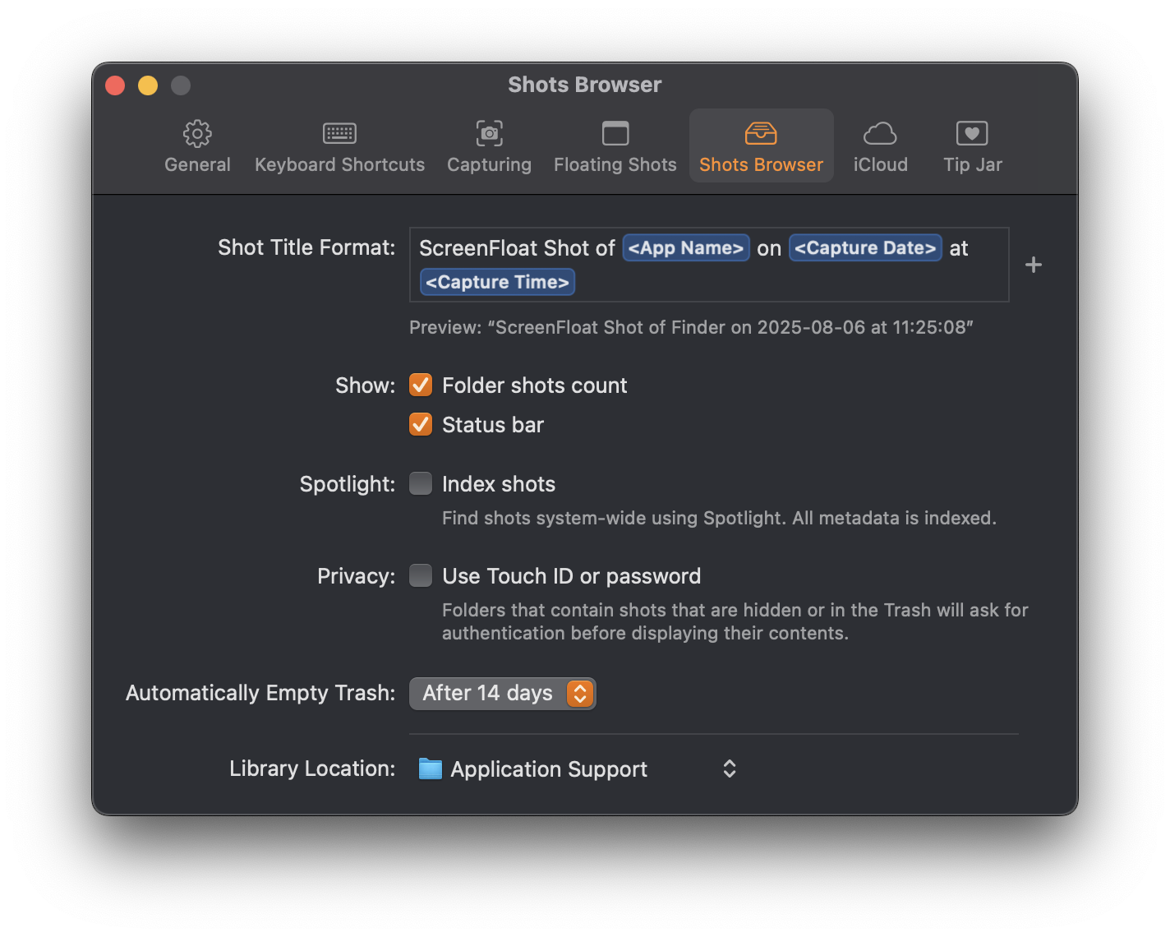Click the Keyboard Shortcuts keyboard icon
Viewport: 1170px width, 937px height.
pyautogui.click(x=339, y=133)
